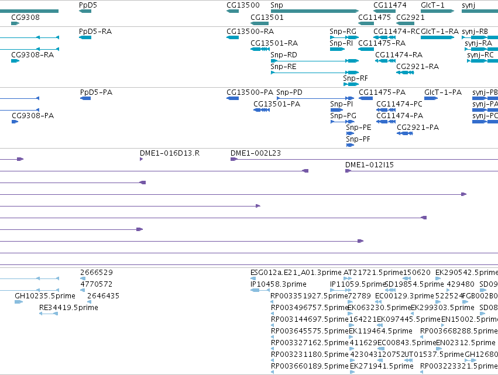Viewport: 498px width, 375px height.
Task: Click the RE34419.5prime EST label
Action: pyautogui.click(x=68, y=308)
